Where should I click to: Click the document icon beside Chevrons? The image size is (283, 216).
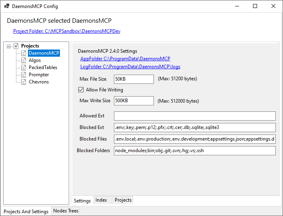click(x=24, y=82)
